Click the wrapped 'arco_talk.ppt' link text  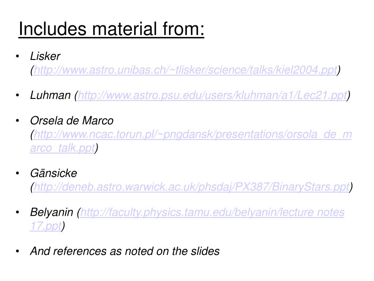pos(63,148)
